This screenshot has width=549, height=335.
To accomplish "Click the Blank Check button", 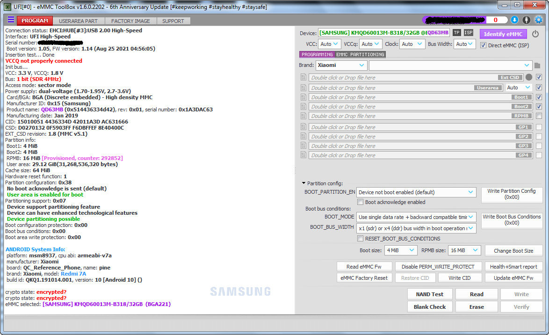I will (430, 307).
